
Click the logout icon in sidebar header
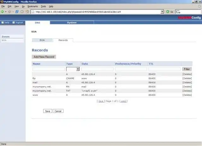tap(14, 22)
